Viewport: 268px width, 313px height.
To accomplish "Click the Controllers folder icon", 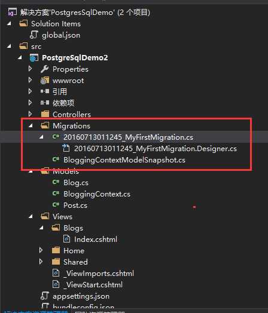I will (45, 114).
